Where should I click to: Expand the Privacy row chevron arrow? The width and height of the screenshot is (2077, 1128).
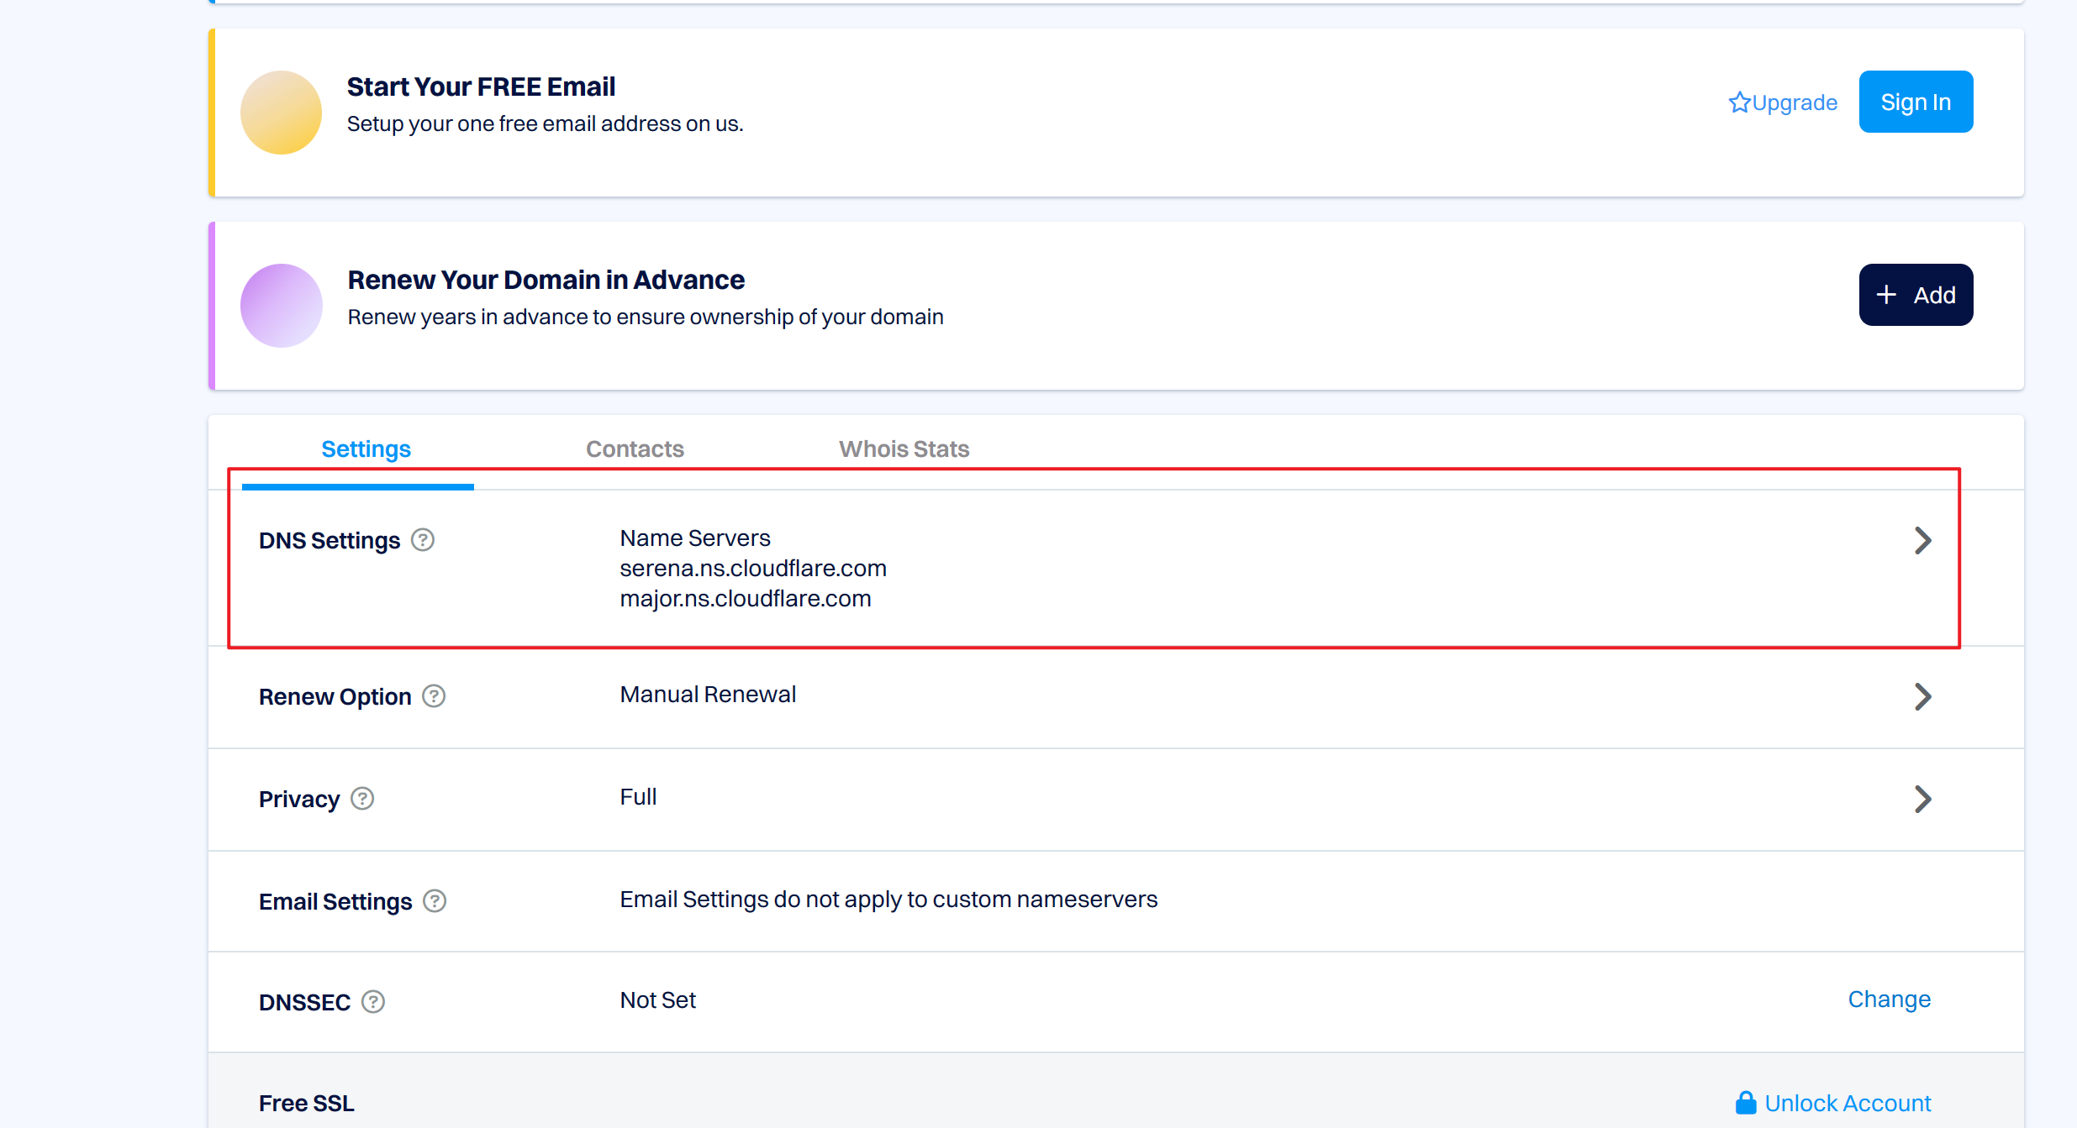tap(1922, 799)
